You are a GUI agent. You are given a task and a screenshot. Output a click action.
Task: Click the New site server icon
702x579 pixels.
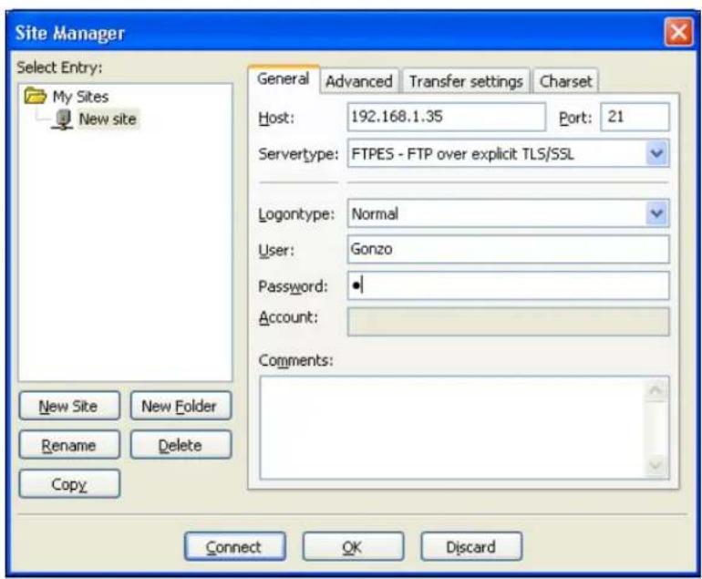[63, 119]
